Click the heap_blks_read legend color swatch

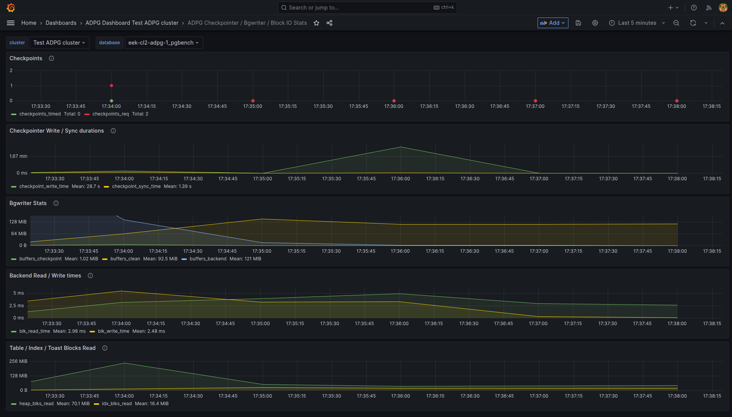point(14,404)
